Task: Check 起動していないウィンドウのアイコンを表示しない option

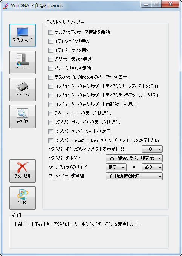Action: pyautogui.click(x=50, y=140)
